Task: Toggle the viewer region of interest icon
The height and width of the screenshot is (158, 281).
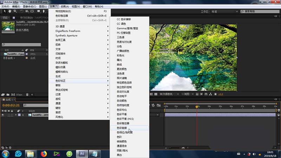Action: (x=151, y=94)
